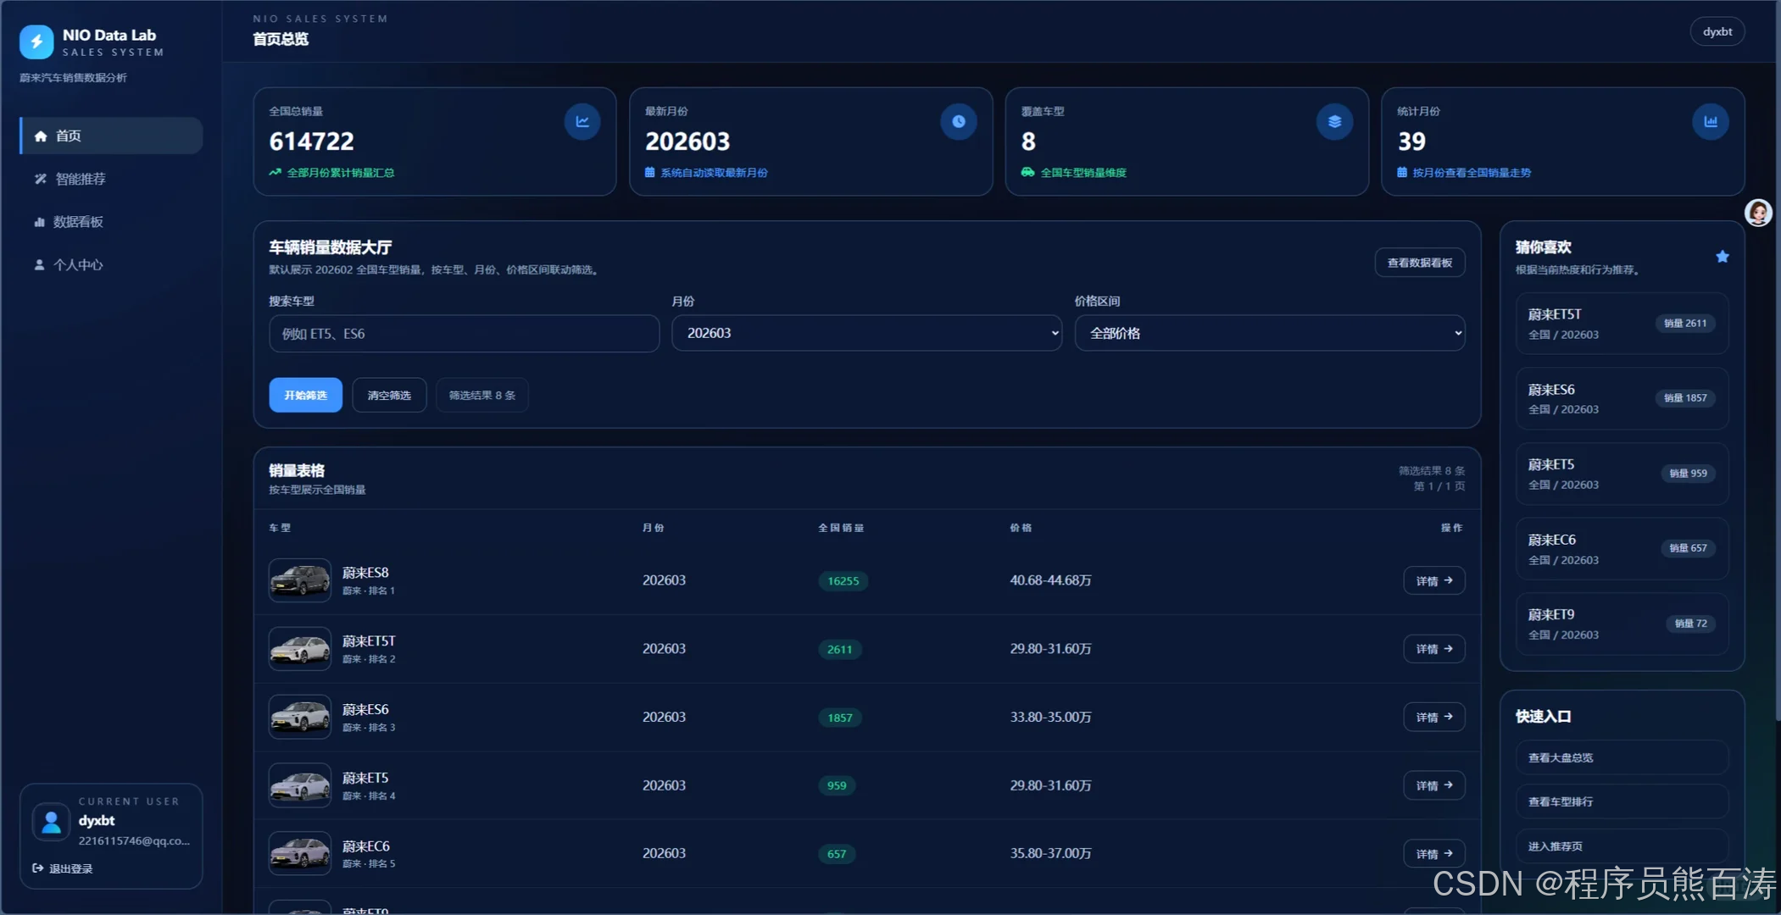View 详情 for 蔚来ET5 row
1781x915 pixels.
click(1434, 785)
